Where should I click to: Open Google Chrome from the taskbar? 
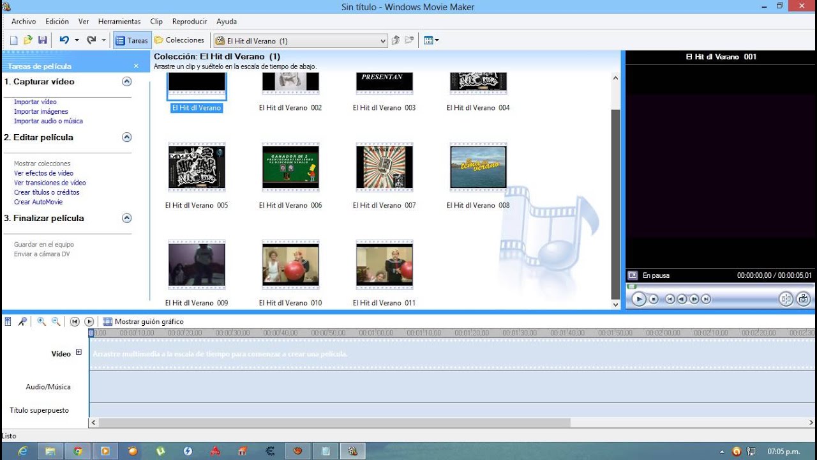[x=78, y=451]
